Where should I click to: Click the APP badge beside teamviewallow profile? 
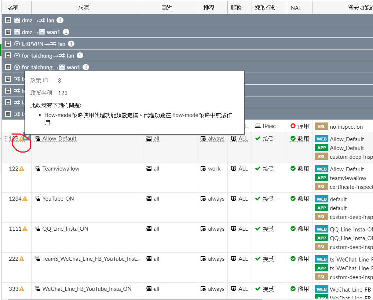point(322,178)
